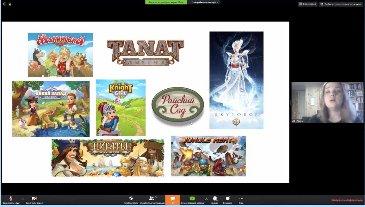Select Маша's video thumbnail
This screenshot has width=365, height=207.
click(x=327, y=103)
